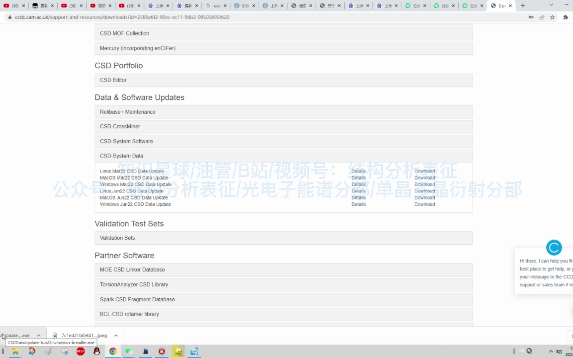This screenshot has width=573, height=358.
Task: View Details for Windows Mar22 update
Action: tap(358, 184)
